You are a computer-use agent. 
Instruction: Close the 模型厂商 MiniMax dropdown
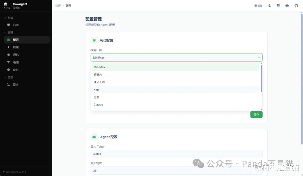[176, 57]
